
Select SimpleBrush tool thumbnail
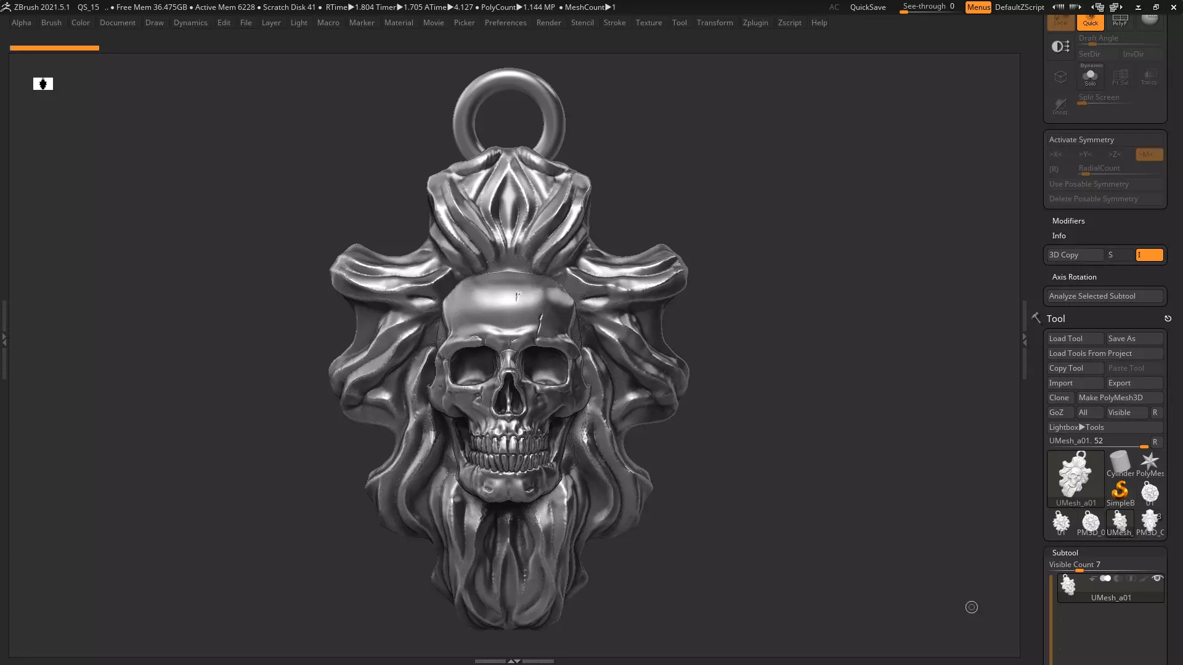pyautogui.click(x=1120, y=494)
